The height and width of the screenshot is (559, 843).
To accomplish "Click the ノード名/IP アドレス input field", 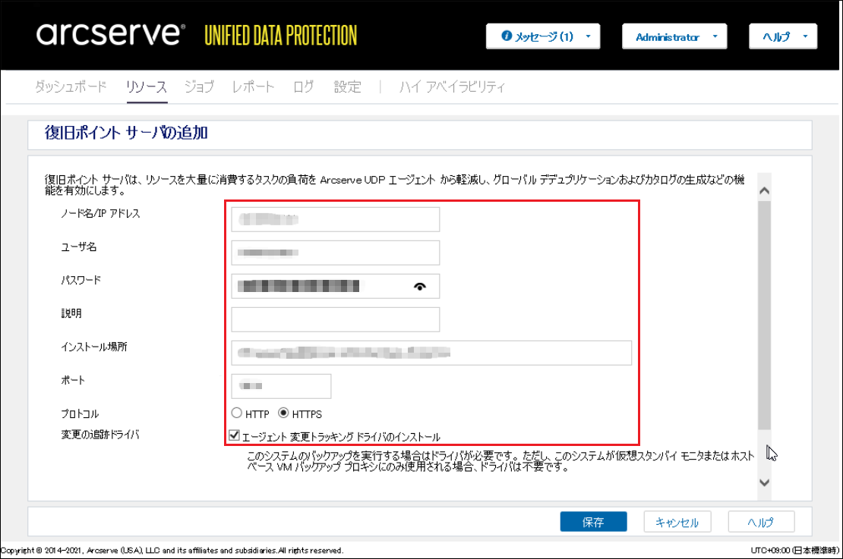I will tap(336, 219).
